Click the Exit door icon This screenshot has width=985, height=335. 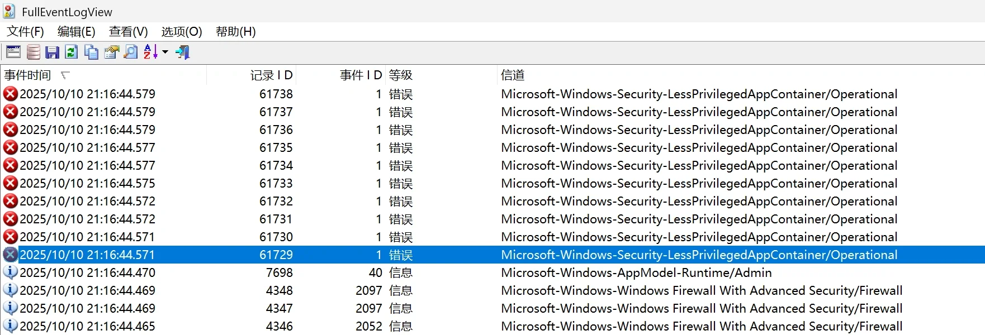click(183, 52)
